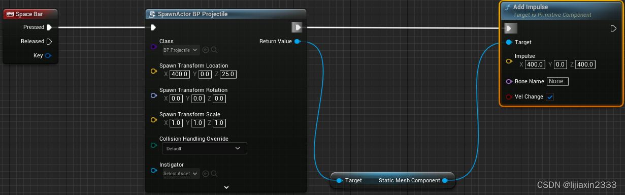The image size is (625, 195).
Task: Click the Impulse vector input pin
Action: 509,61
